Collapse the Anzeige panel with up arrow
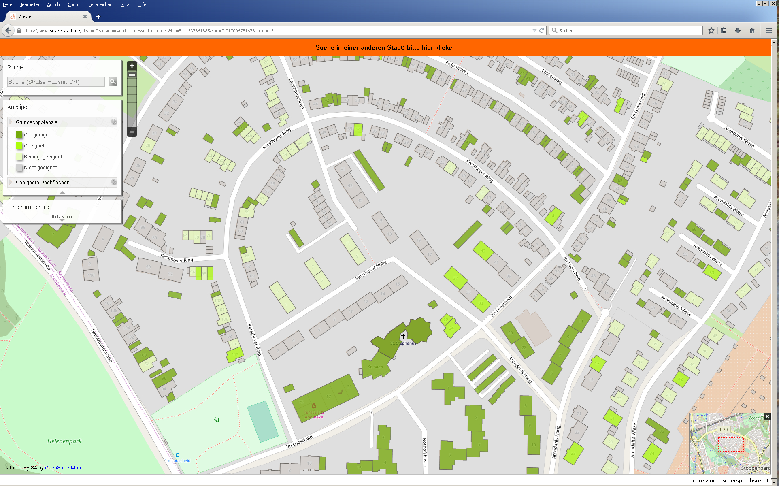Image resolution: width=779 pixels, height=486 pixels. coord(62,192)
